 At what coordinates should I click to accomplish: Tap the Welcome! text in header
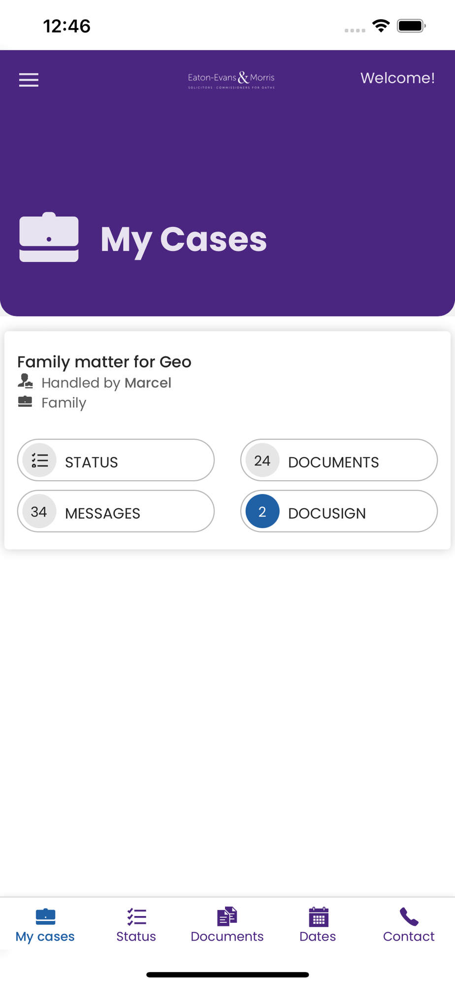click(x=397, y=78)
